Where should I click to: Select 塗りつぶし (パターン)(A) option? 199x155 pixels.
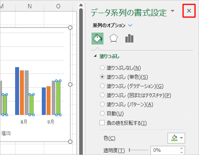(x=102, y=104)
